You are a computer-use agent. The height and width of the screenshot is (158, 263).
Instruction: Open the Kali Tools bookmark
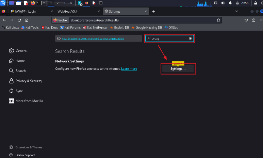coord(30,28)
